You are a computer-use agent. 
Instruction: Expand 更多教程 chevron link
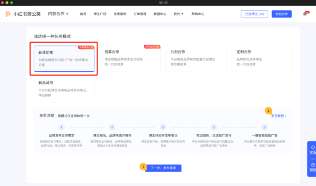point(279,116)
